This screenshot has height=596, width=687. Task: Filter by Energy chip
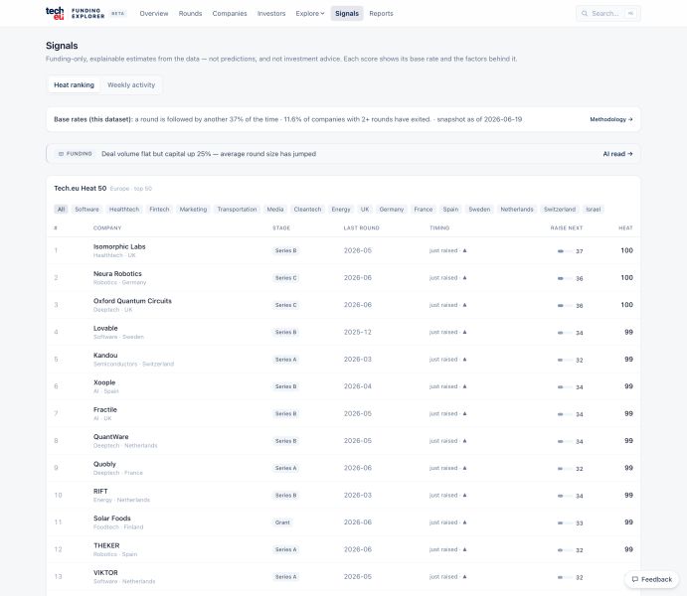341,210
